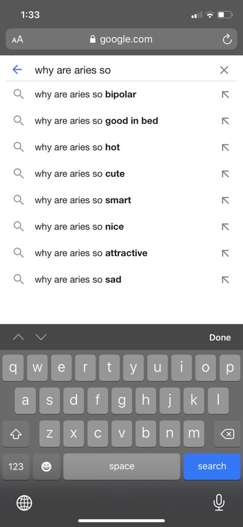Fill search with 'bipolar' suggestion arrow

226,95
